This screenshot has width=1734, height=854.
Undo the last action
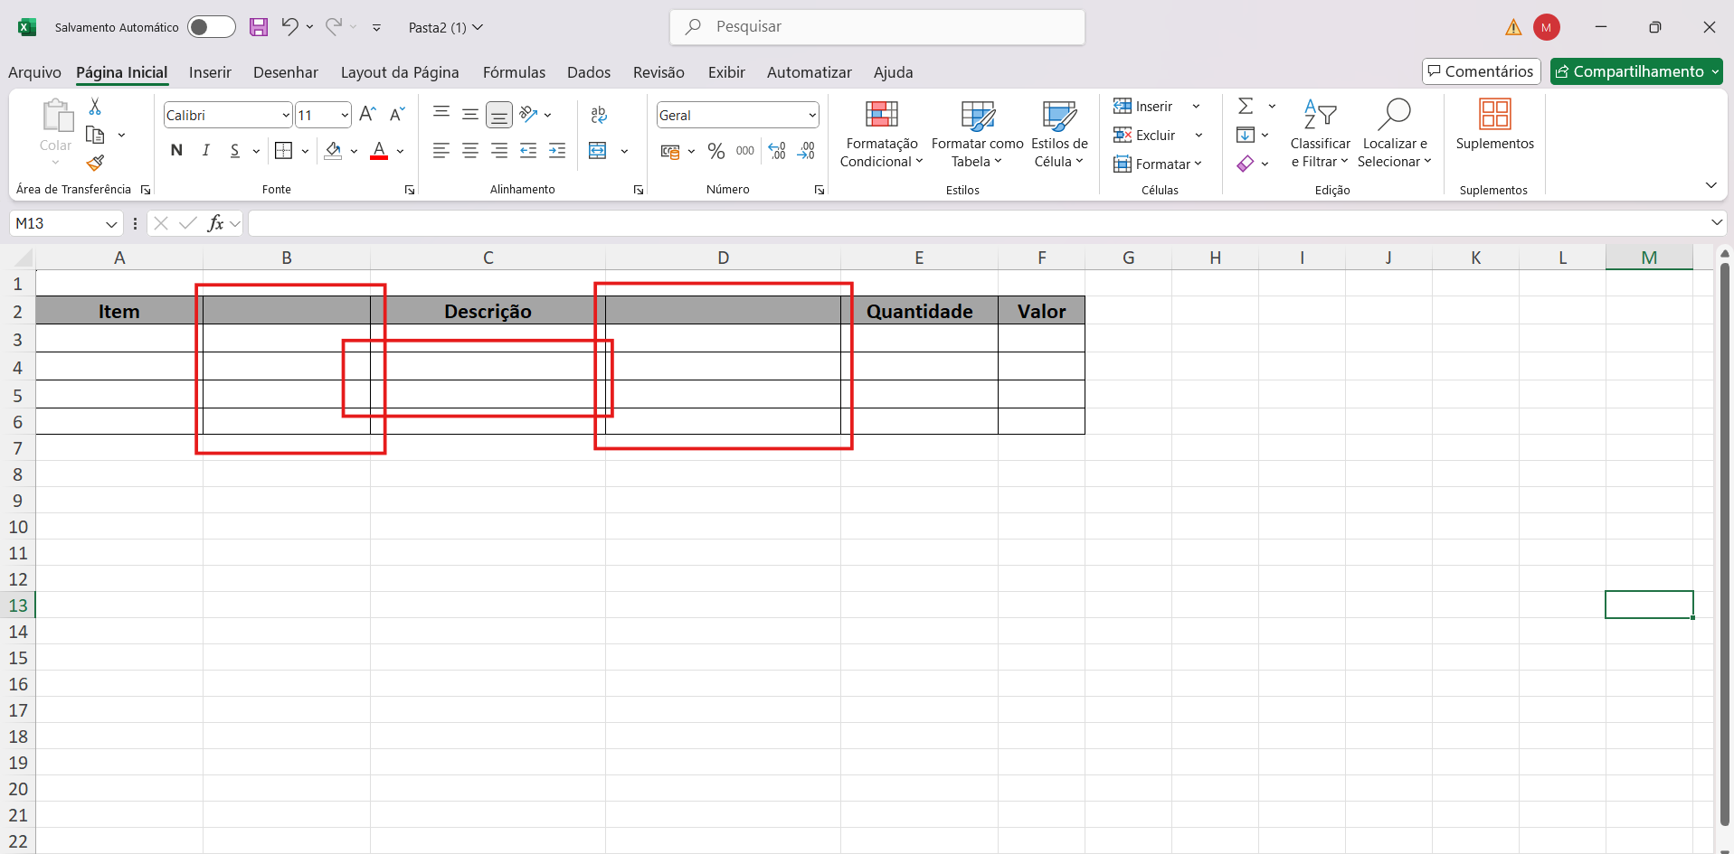pos(289,27)
